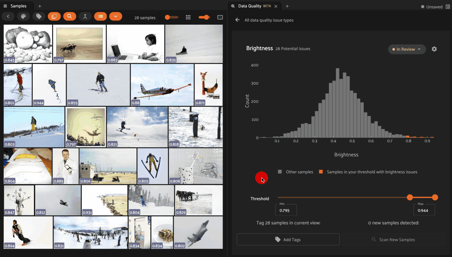The width and height of the screenshot is (452, 257).
Task: Click the Unsaved status indicator
Action: click(x=432, y=7)
